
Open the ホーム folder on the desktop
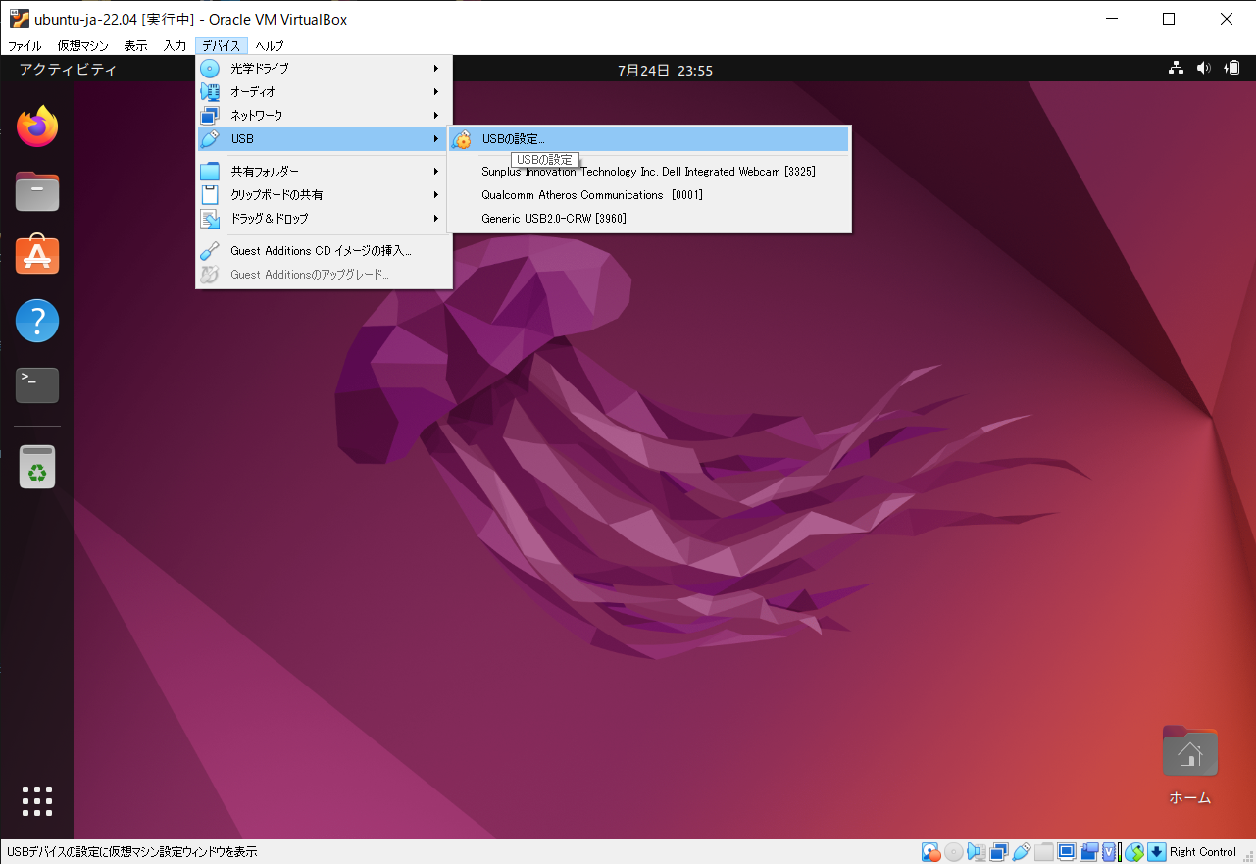point(1189,766)
